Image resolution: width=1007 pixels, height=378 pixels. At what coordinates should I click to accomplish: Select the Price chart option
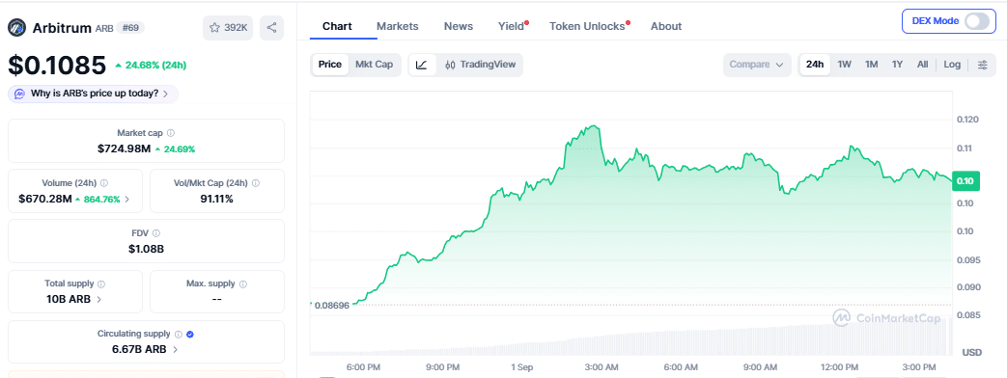pos(330,65)
